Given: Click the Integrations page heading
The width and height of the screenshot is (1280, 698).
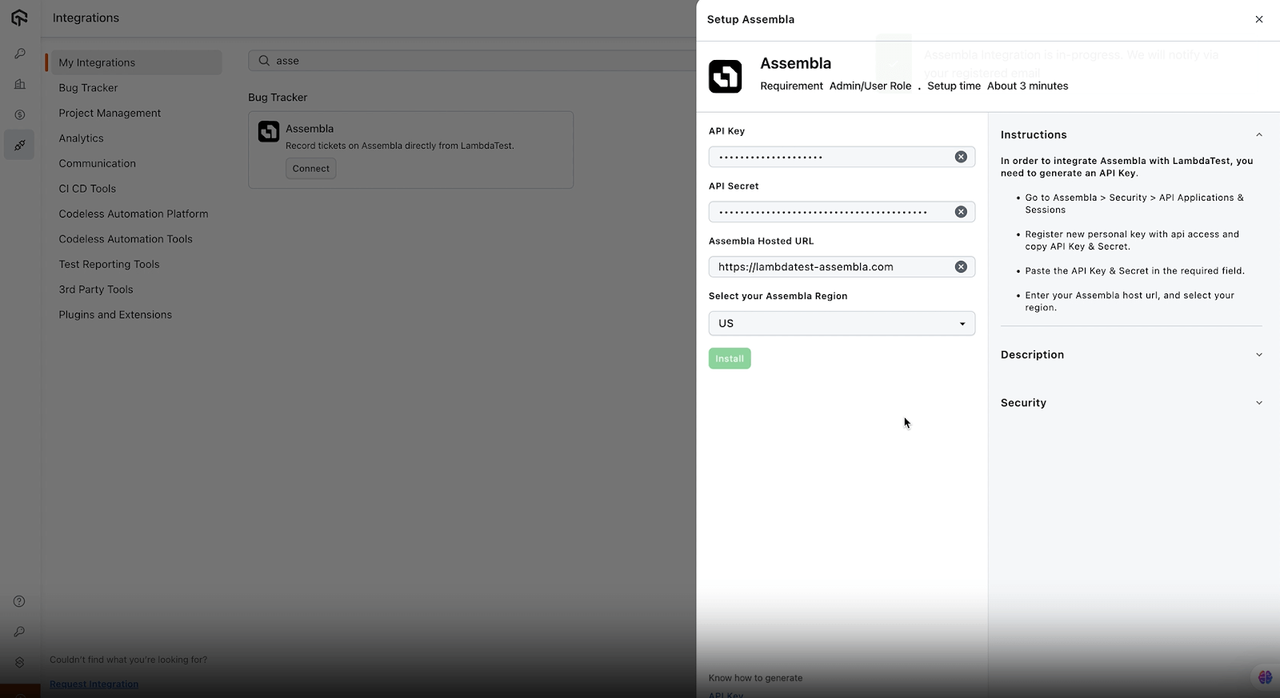Looking at the screenshot, I should tap(86, 18).
